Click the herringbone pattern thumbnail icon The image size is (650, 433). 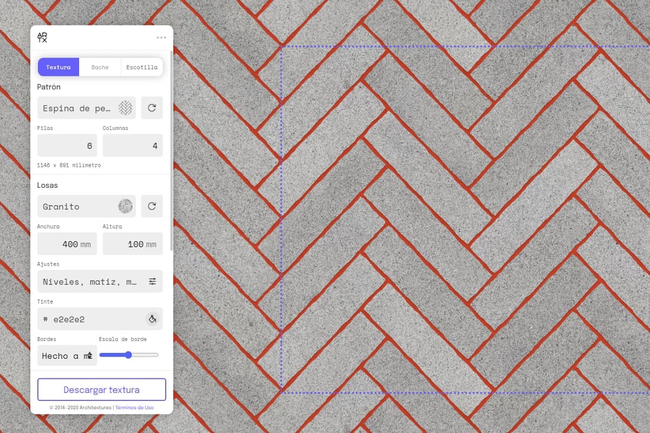pos(126,108)
